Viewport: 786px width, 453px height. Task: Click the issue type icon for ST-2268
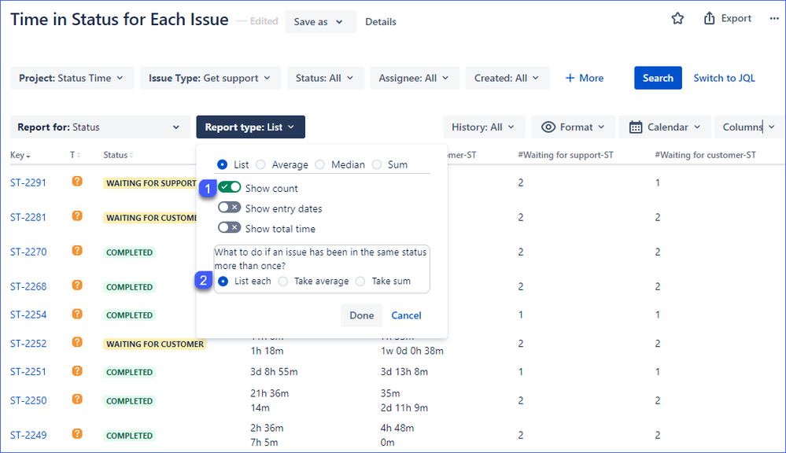[x=77, y=285]
